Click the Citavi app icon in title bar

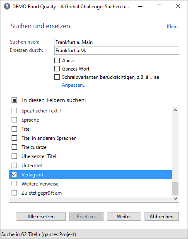pos(7,7)
